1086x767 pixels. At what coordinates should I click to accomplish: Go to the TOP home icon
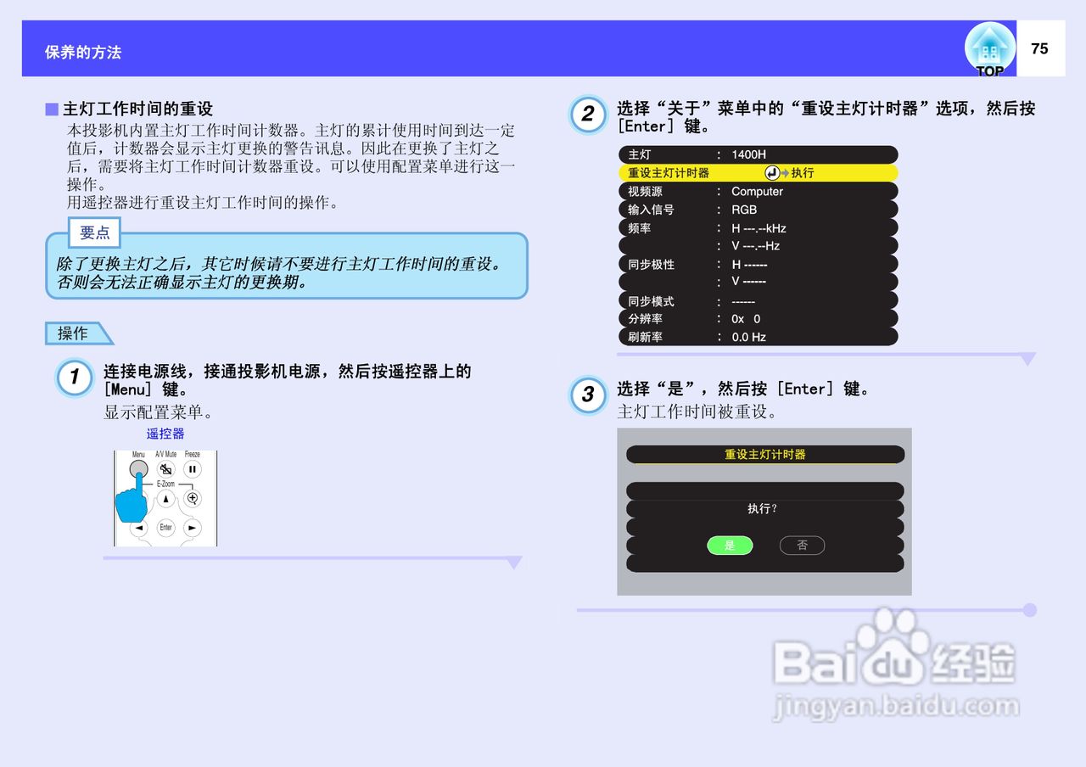(989, 48)
